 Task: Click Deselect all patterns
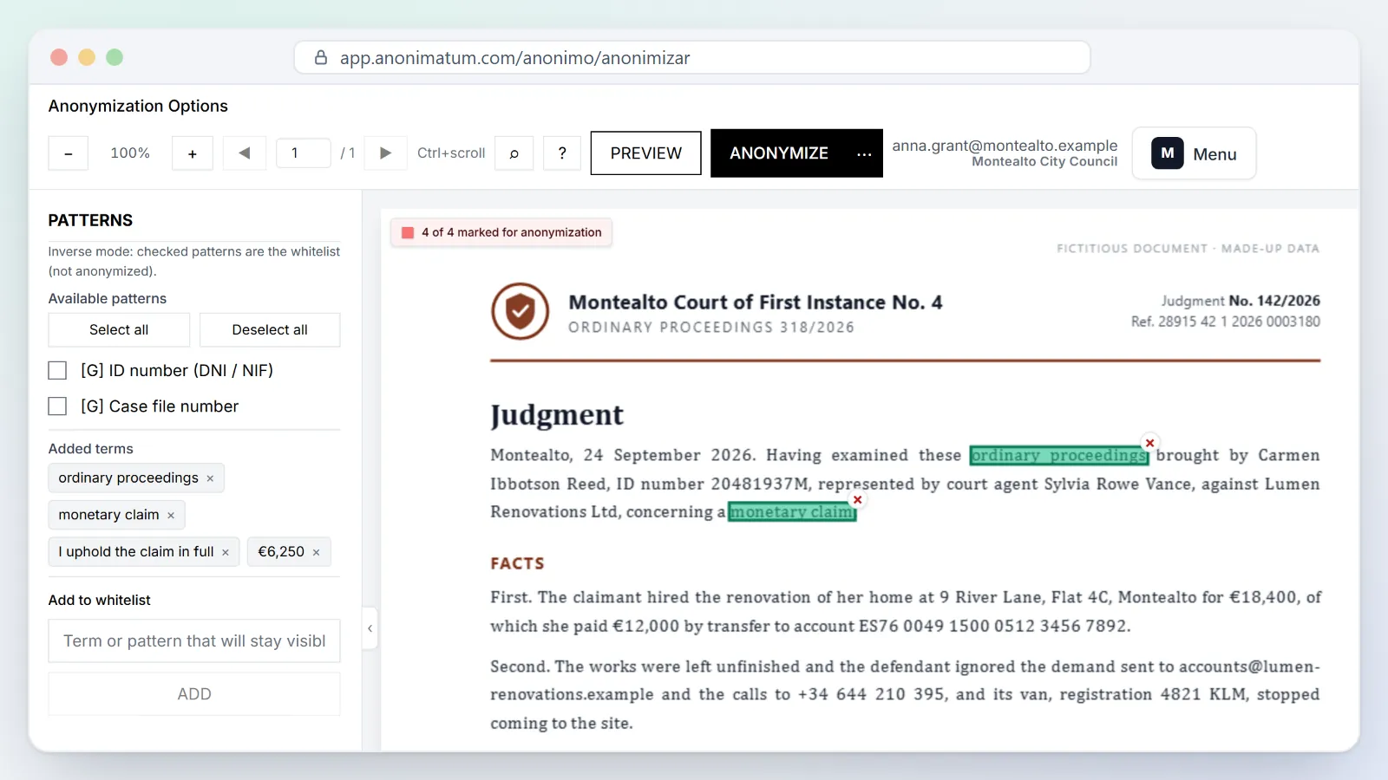click(270, 330)
